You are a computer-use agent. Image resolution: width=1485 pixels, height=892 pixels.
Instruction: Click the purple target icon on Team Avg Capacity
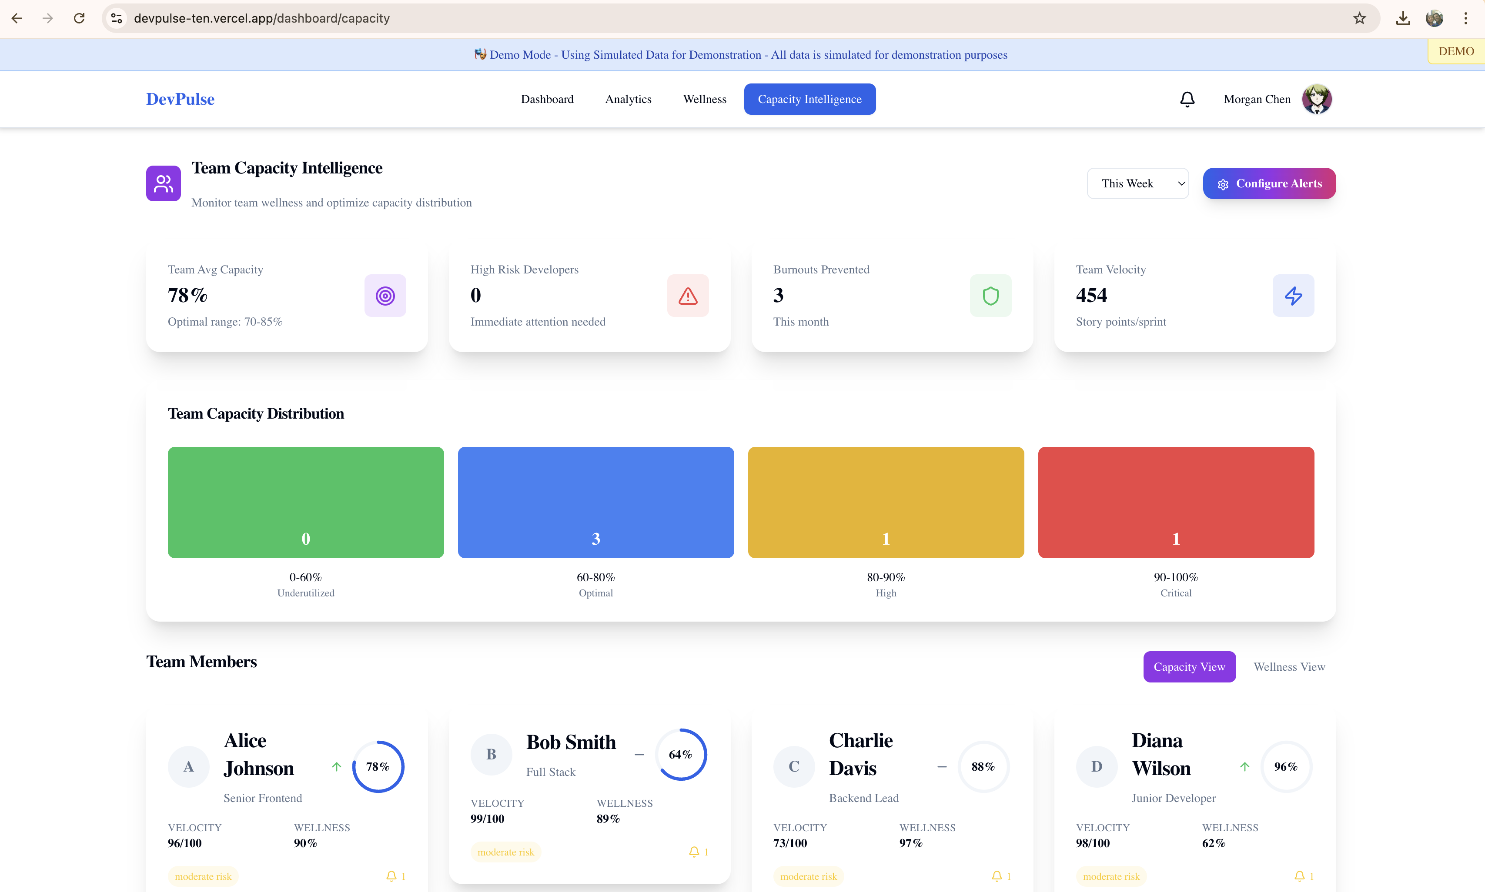click(x=385, y=296)
